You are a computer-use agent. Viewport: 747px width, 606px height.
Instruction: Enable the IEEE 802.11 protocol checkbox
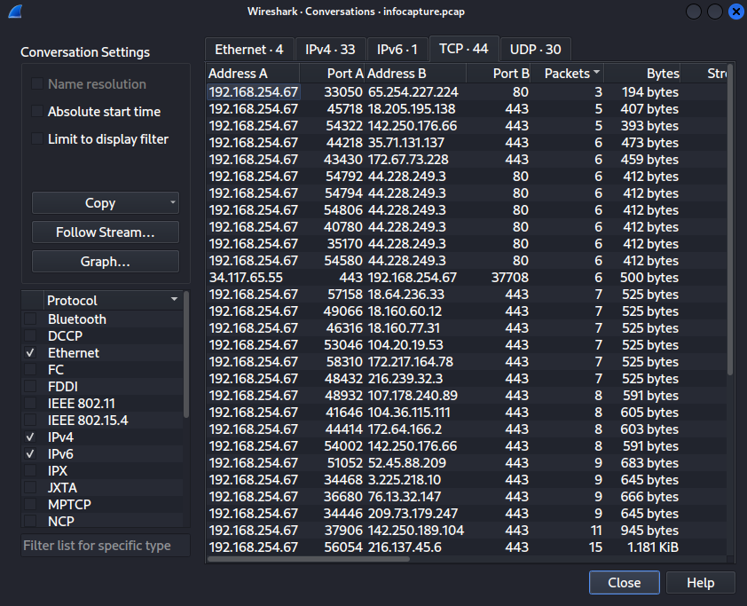click(x=30, y=403)
